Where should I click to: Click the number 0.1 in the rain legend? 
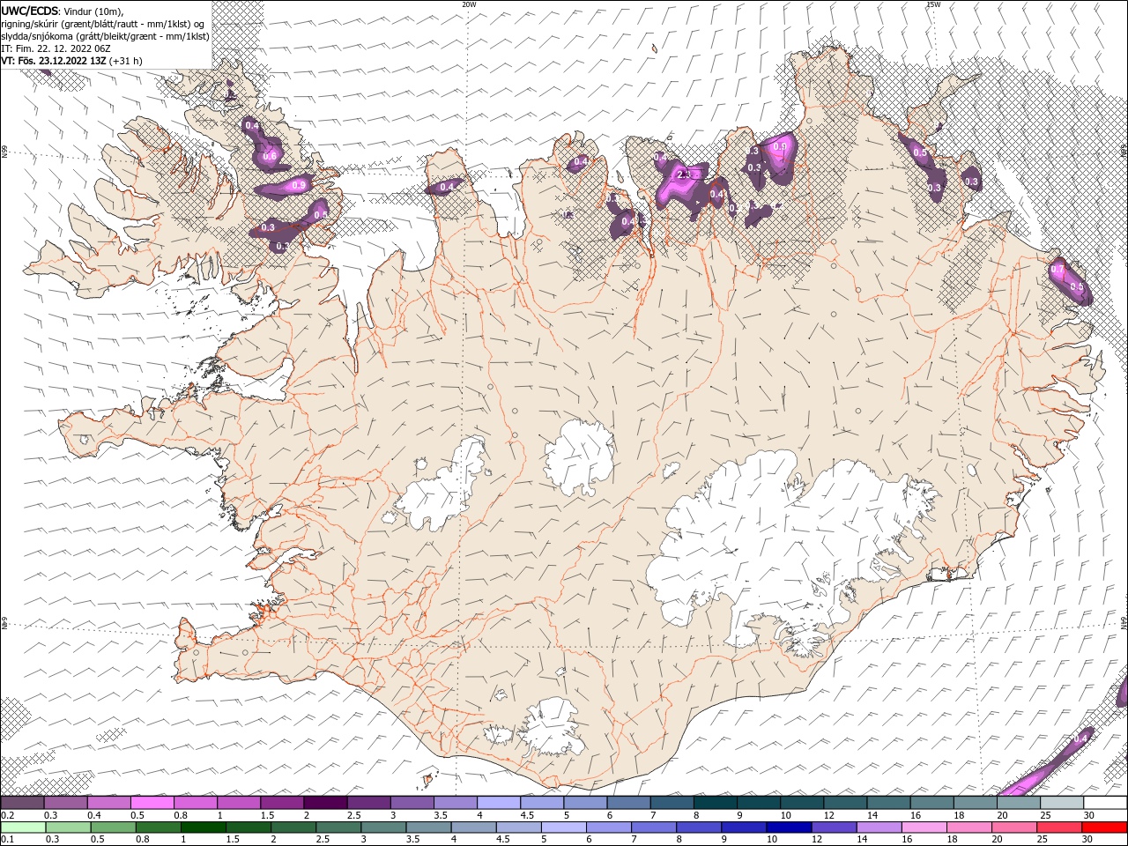coord(7,840)
